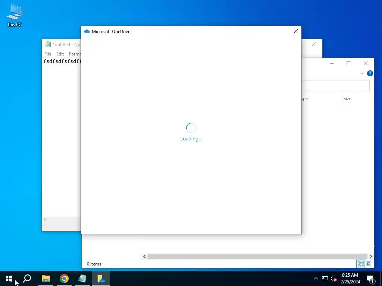
Task: Click the Explorer horizontal scrollbar left arrow
Action: pyautogui.click(x=144, y=256)
